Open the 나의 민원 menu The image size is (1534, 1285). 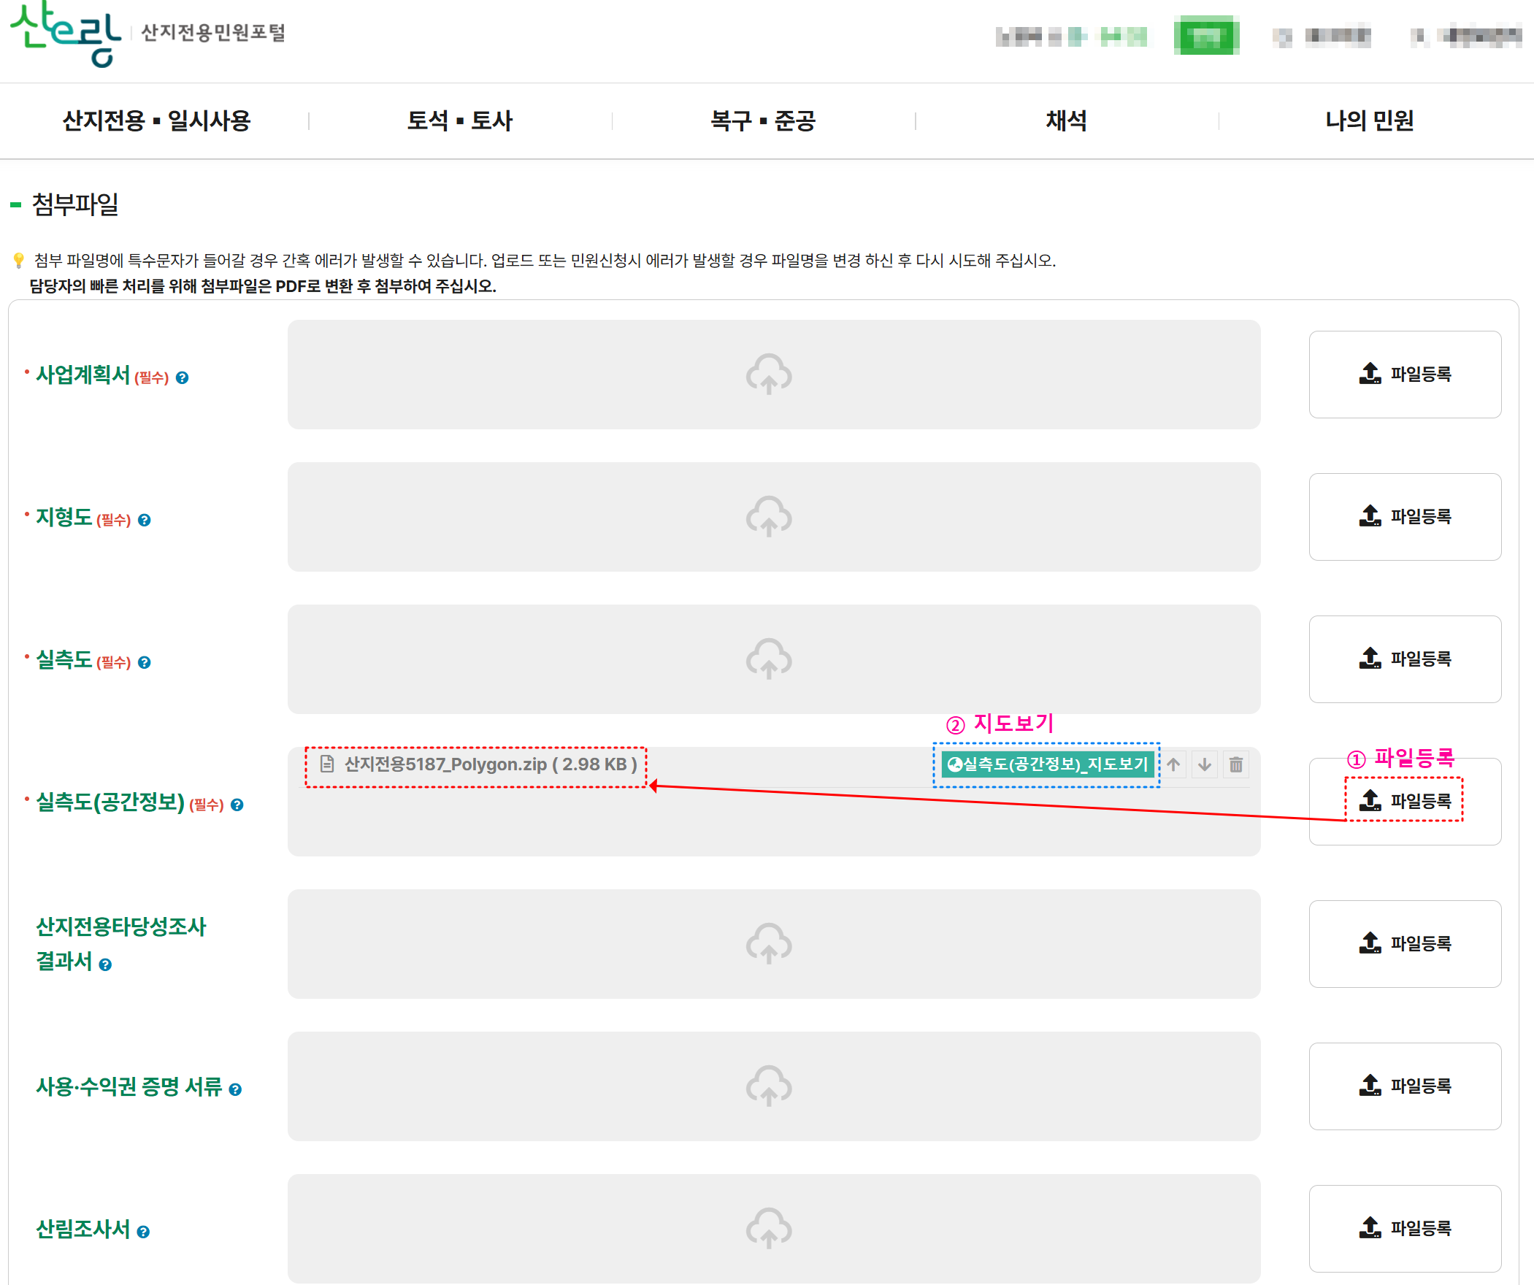[1369, 122]
